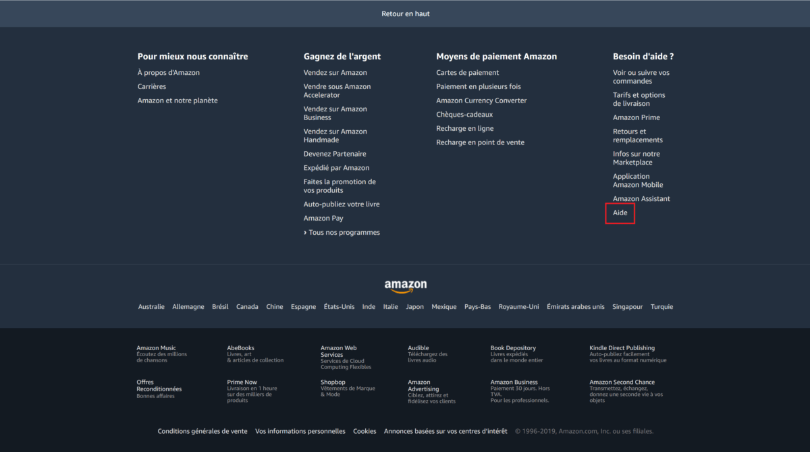
Task: Open Paiement en plusieurs fois link
Action: coord(479,86)
